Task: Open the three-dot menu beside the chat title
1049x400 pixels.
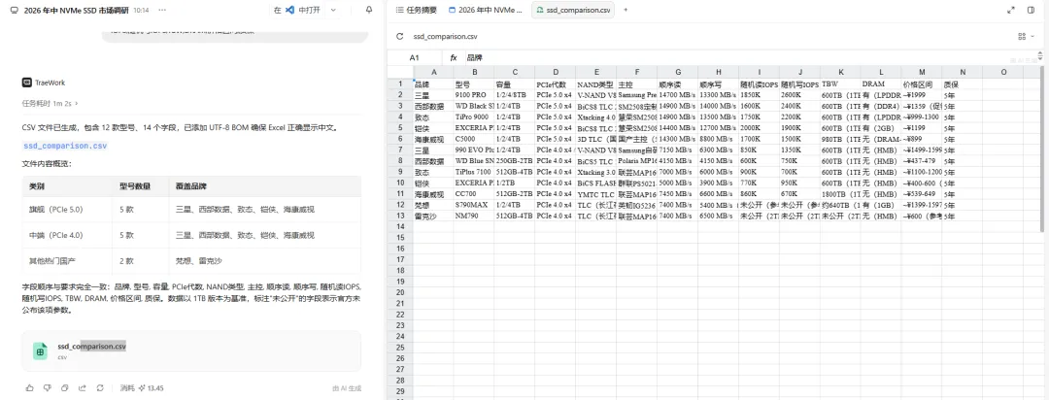Action: coord(163,10)
